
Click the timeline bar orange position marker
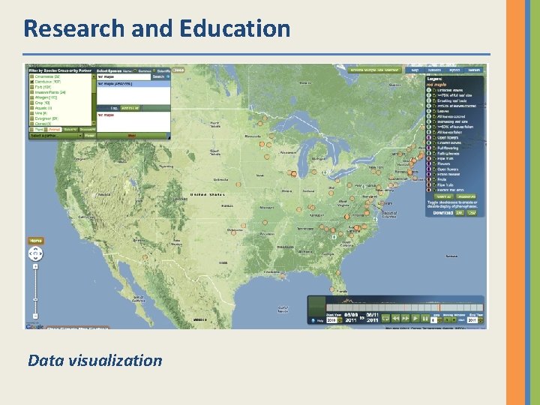439,307
